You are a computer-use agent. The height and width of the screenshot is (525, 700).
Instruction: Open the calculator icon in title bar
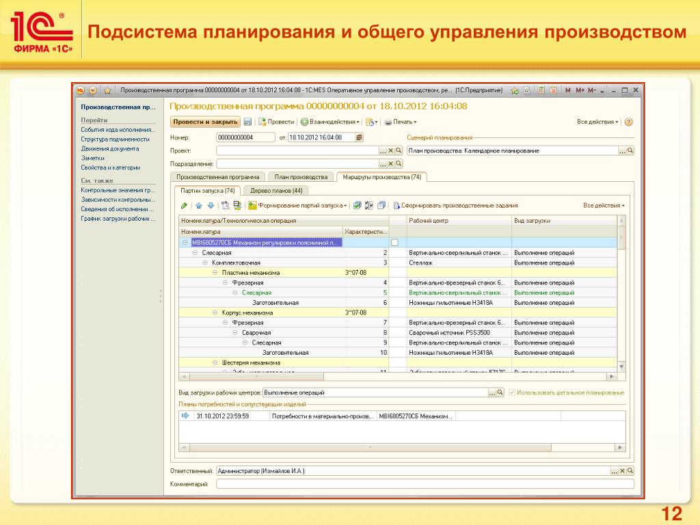pos(541,90)
